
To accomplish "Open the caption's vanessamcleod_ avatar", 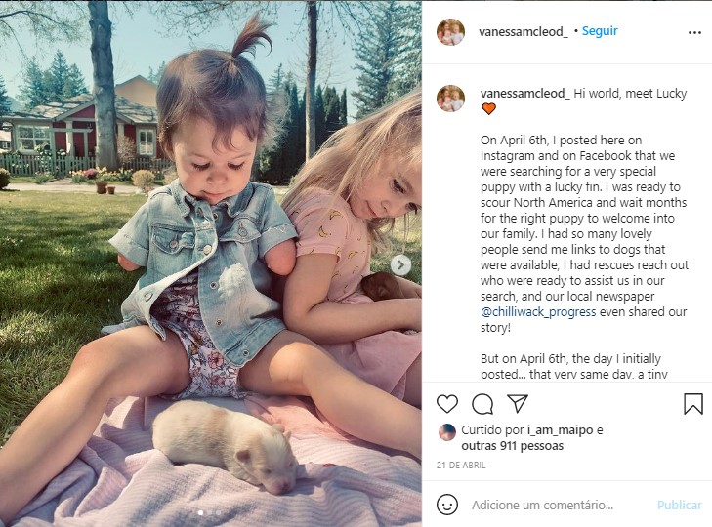I will [x=450, y=98].
